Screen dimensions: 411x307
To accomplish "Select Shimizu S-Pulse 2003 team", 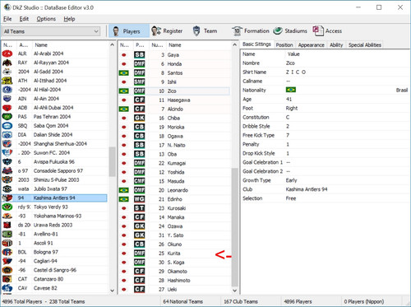I will [x=56, y=179].
